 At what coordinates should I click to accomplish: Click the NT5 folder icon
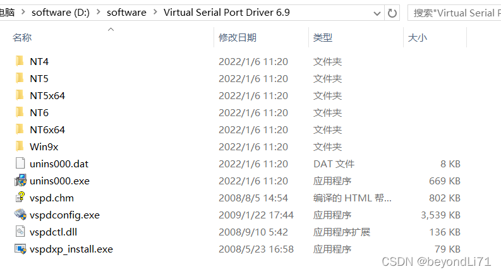(x=20, y=78)
